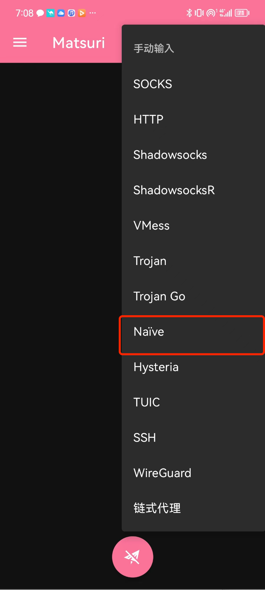
Task: Select the Trojan Go option
Action: coord(159,296)
